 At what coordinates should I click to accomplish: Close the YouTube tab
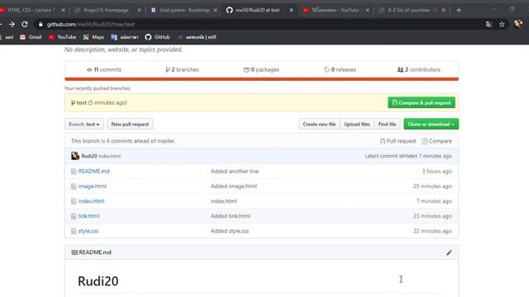pyautogui.click(x=367, y=10)
